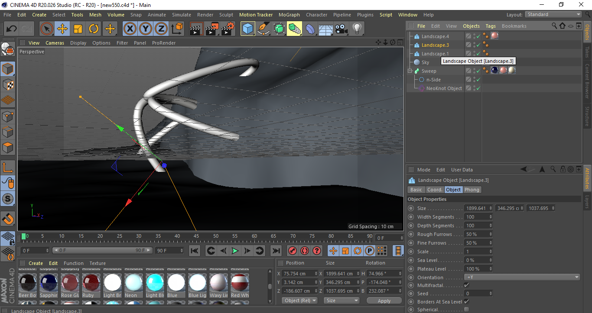592x313 pixels.
Task: Open the Simulate menu
Action: coord(182,15)
